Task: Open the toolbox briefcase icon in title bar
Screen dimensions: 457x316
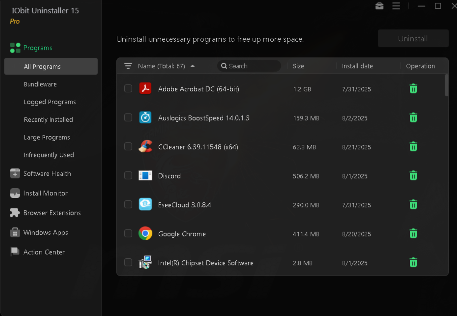Action: pyautogui.click(x=379, y=6)
